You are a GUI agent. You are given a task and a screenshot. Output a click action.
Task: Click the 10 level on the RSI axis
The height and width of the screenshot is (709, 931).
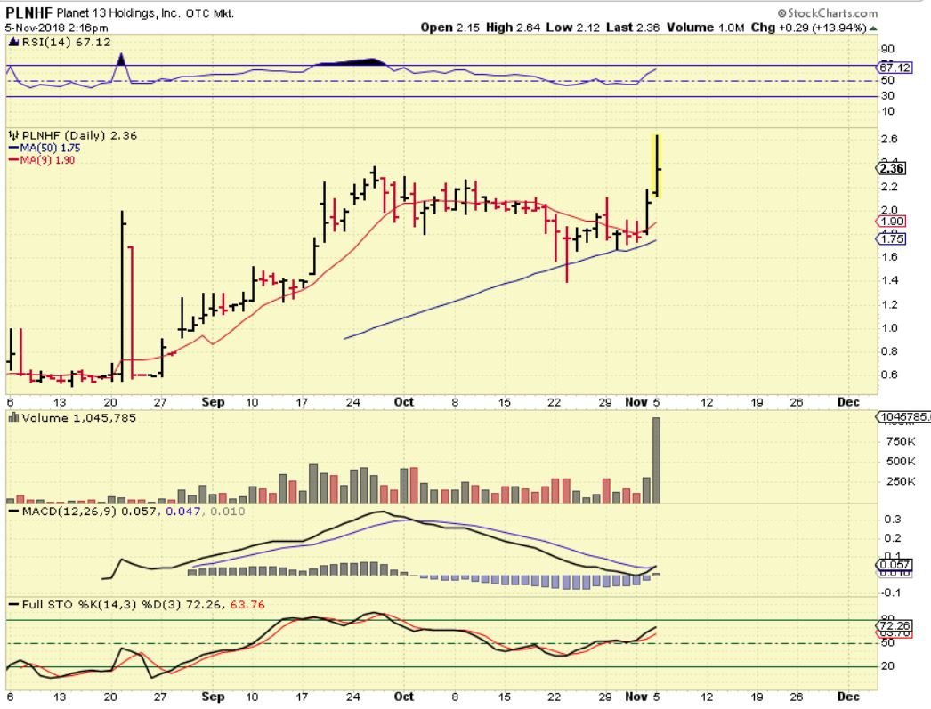(x=887, y=111)
